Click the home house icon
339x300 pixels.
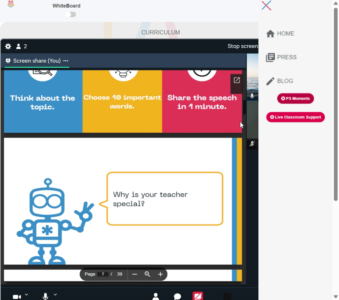click(x=270, y=34)
